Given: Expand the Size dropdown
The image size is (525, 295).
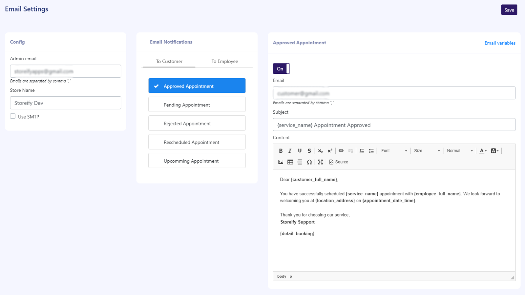Looking at the screenshot, I should pyautogui.click(x=427, y=151).
